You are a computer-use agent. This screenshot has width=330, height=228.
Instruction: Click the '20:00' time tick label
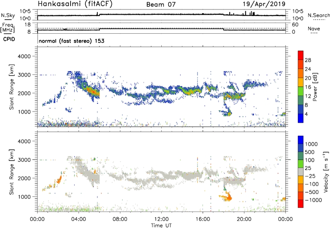point(244,219)
